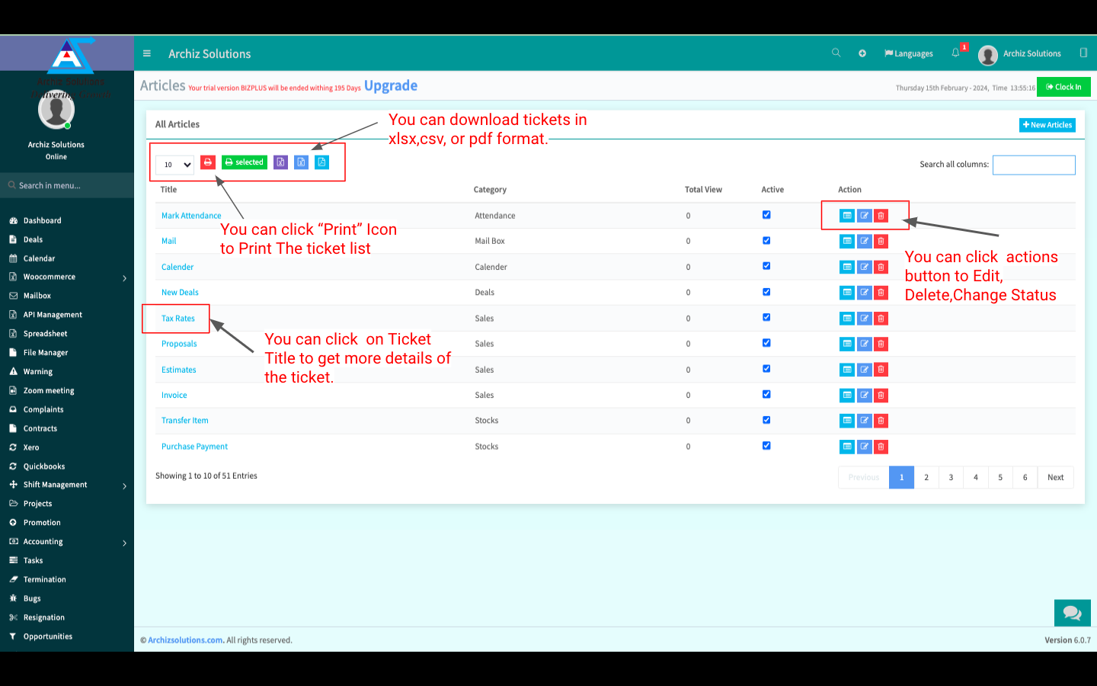Expand the Woocommerce sidebar submenu
1097x686 pixels.
coord(125,278)
